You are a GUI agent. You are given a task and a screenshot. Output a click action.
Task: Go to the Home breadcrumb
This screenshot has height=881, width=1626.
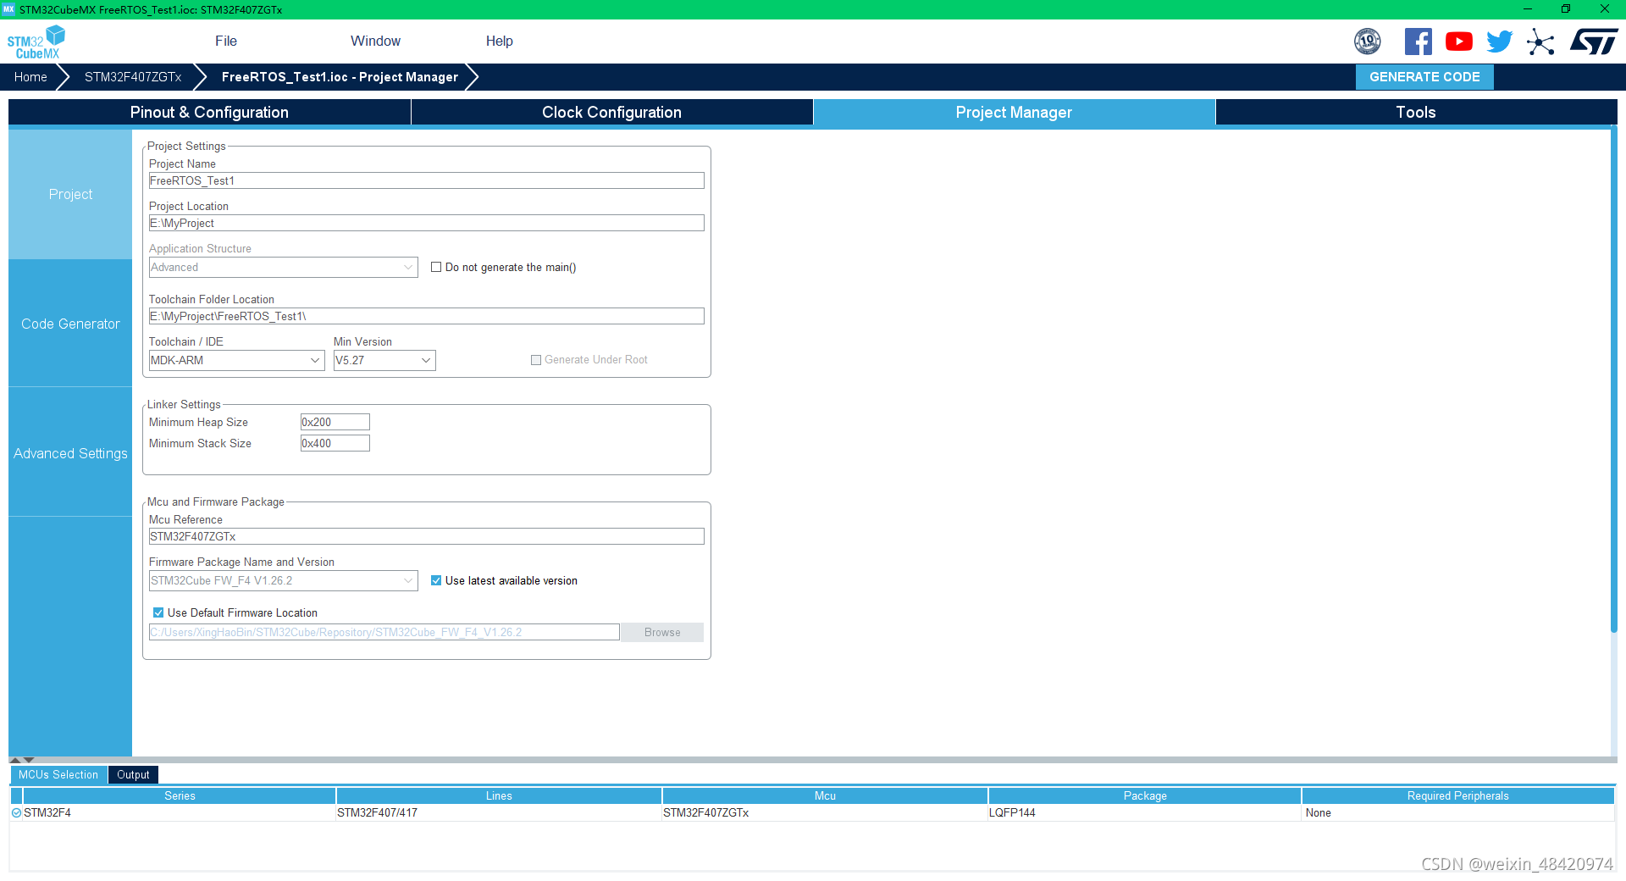[30, 77]
